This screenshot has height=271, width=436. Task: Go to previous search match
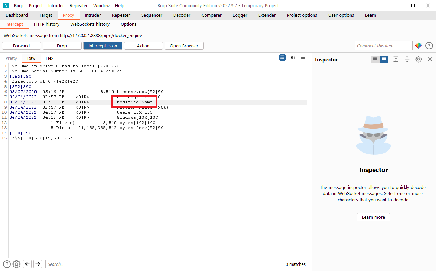point(28,264)
